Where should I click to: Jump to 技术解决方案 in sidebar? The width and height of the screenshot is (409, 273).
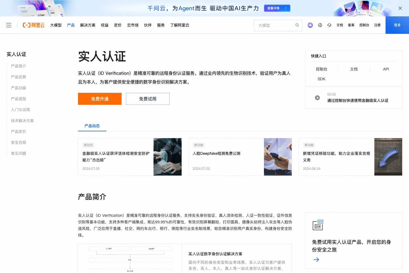coord(22,121)
